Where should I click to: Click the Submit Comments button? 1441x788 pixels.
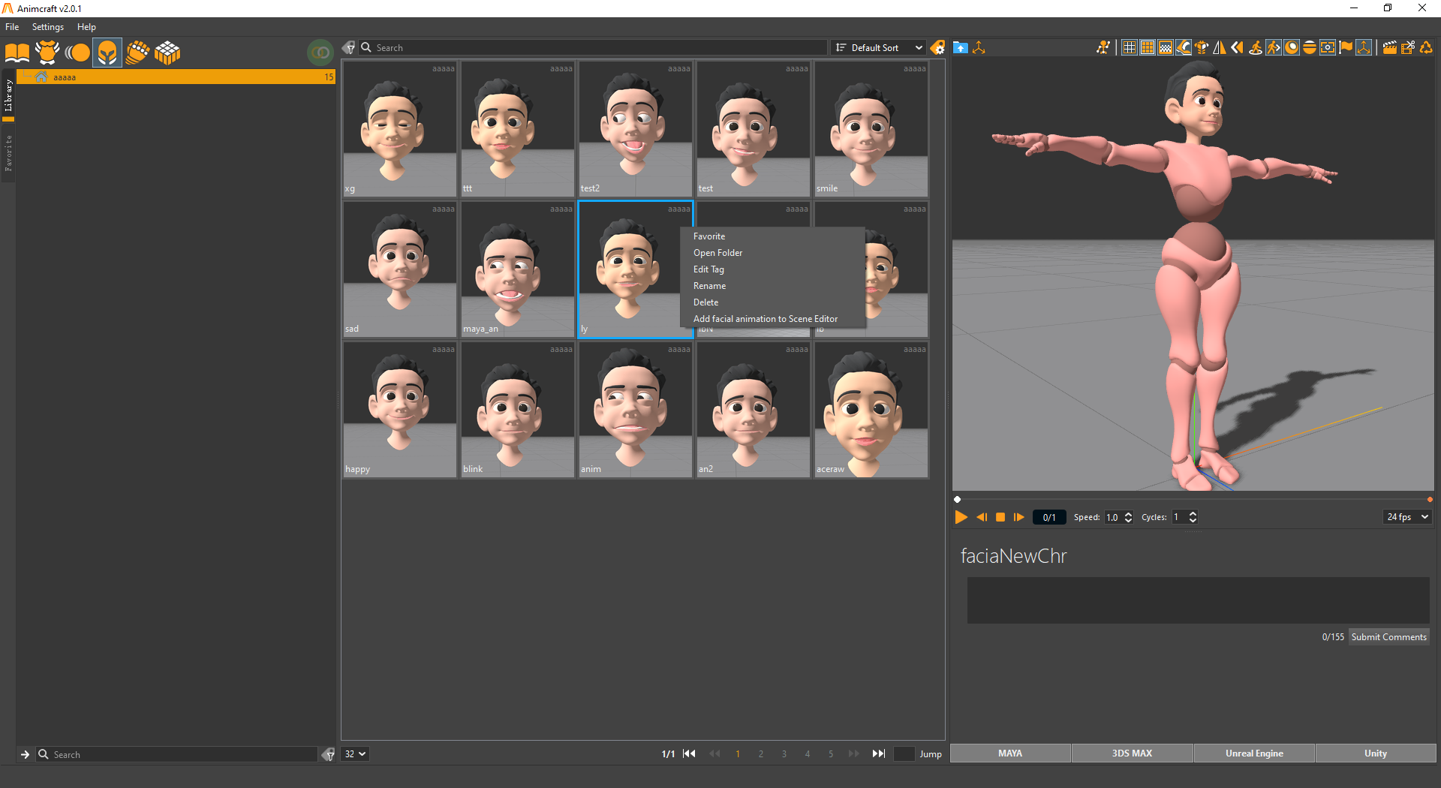(x=1388, y=637)
